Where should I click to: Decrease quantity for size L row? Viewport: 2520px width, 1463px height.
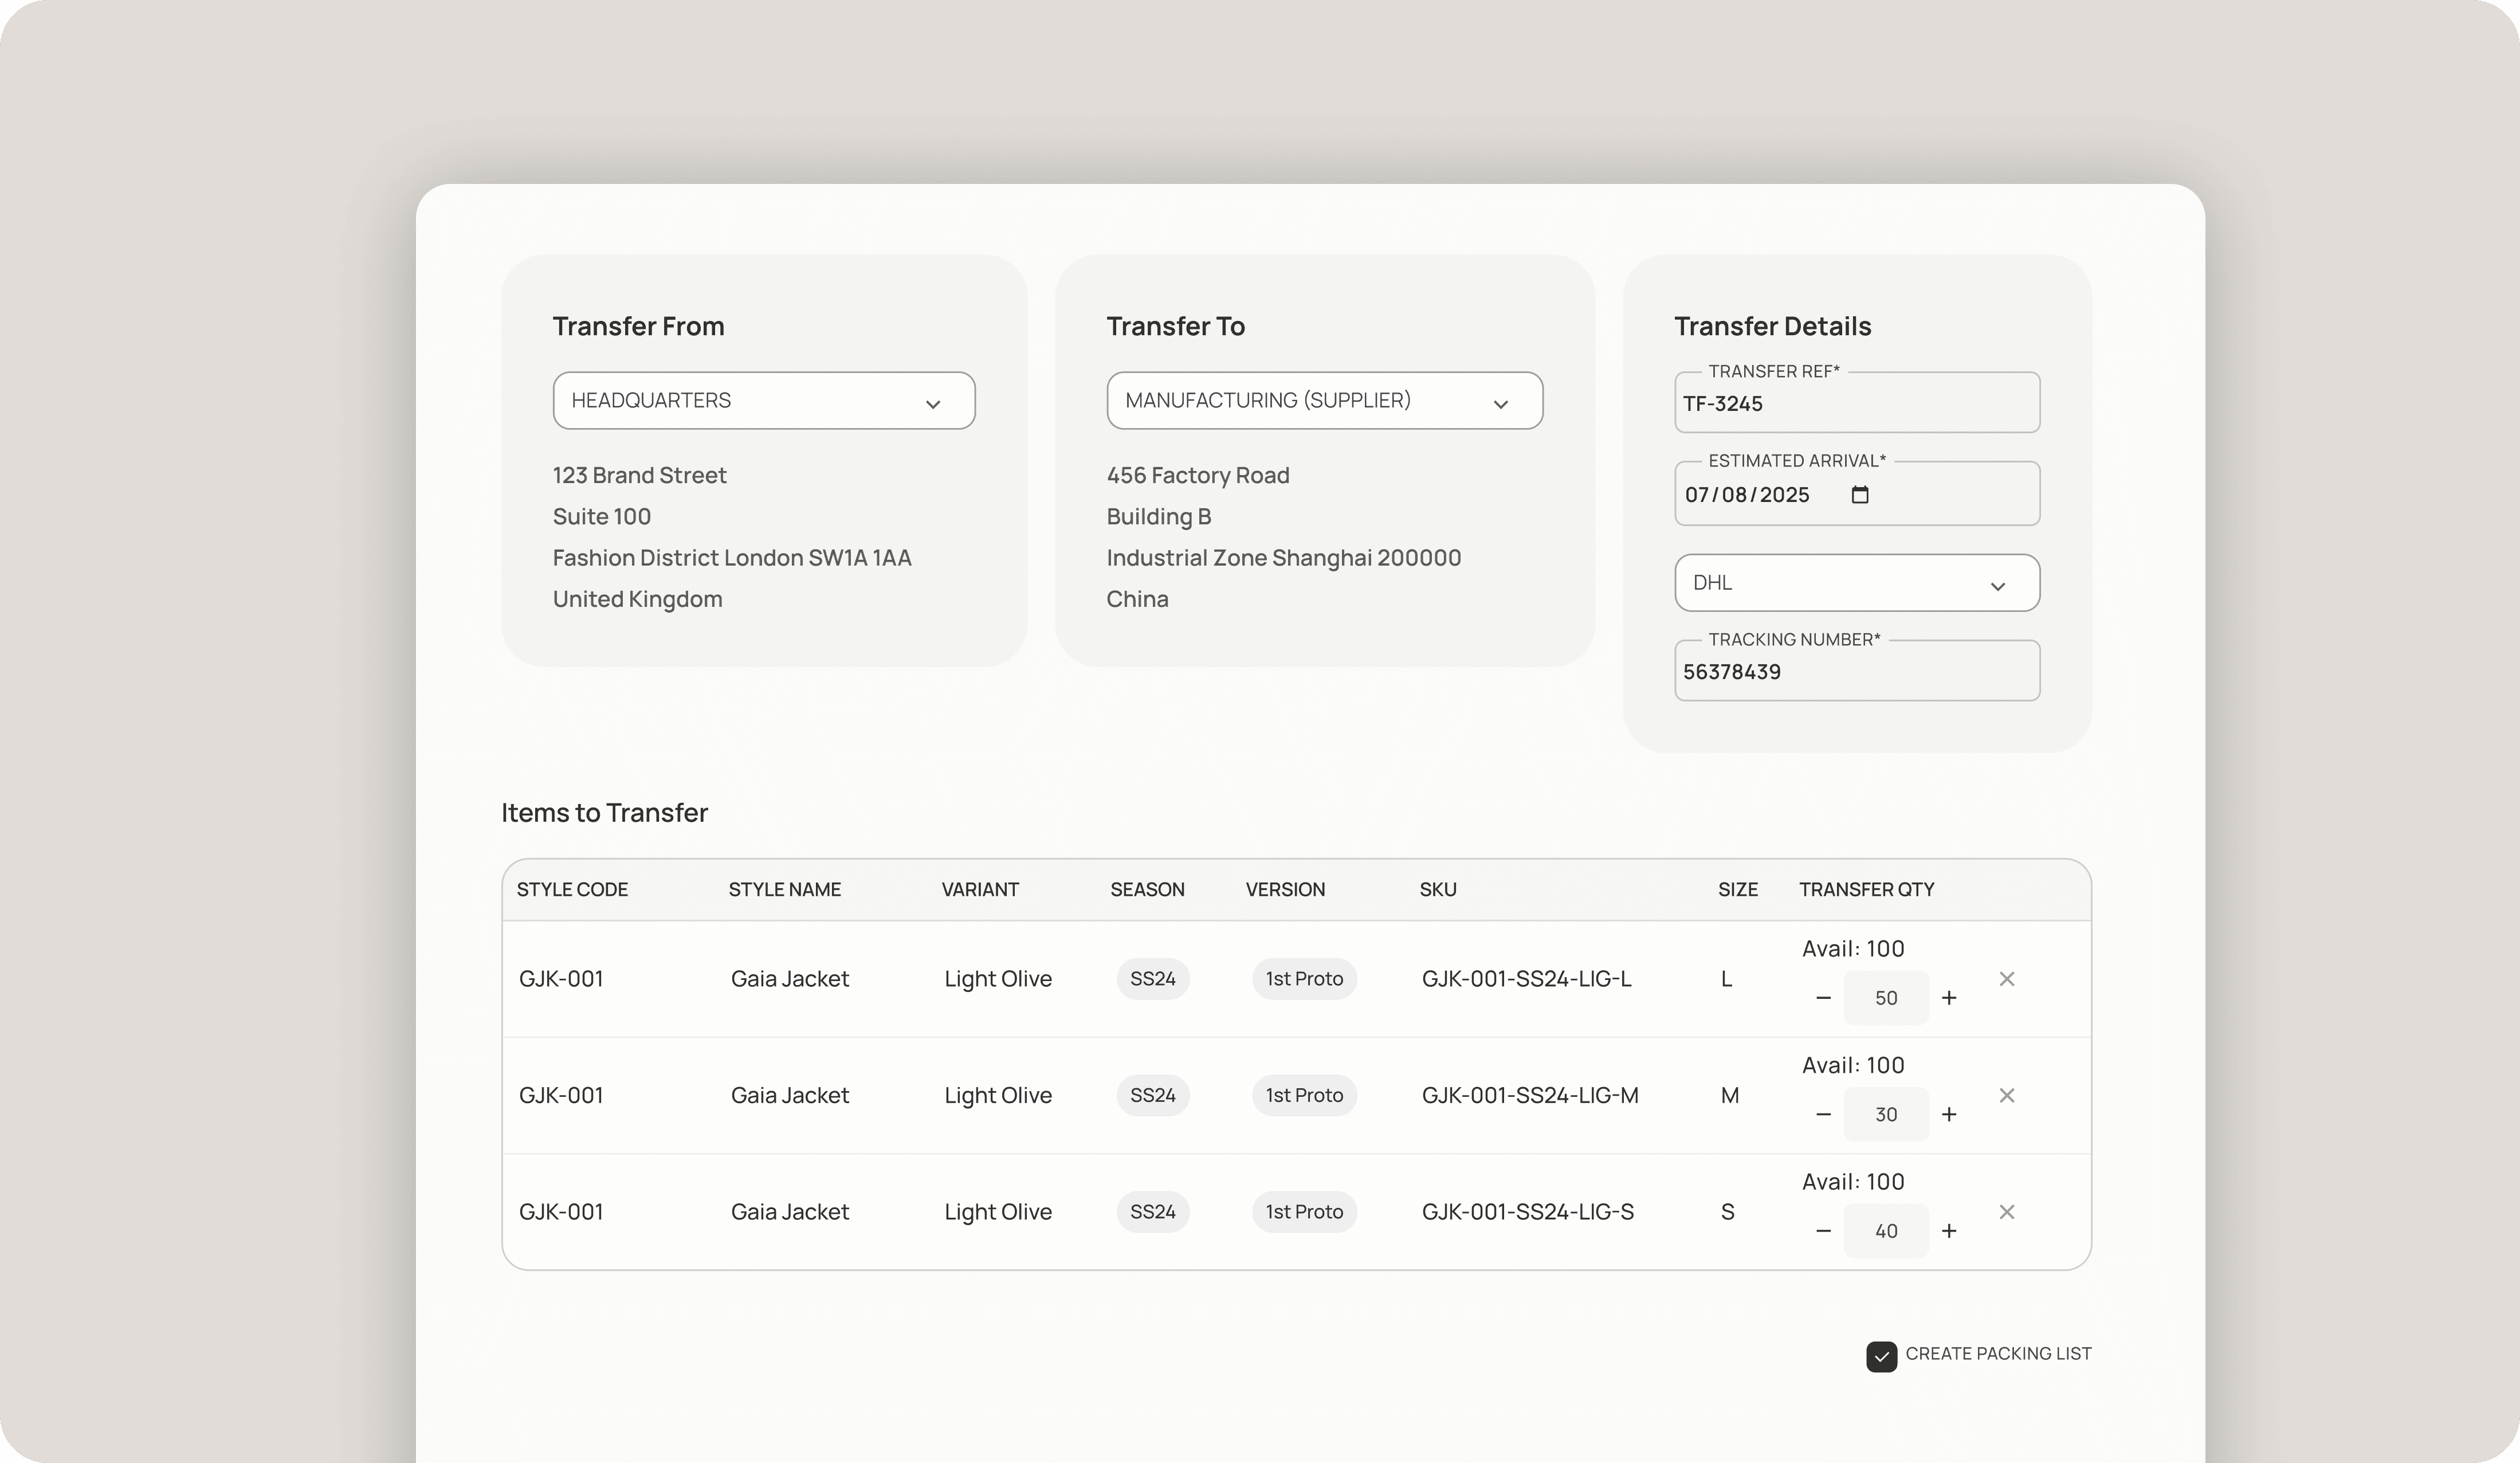[1823, 998]
